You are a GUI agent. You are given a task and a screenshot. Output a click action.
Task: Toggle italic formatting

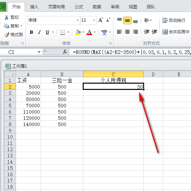[39, 32]
